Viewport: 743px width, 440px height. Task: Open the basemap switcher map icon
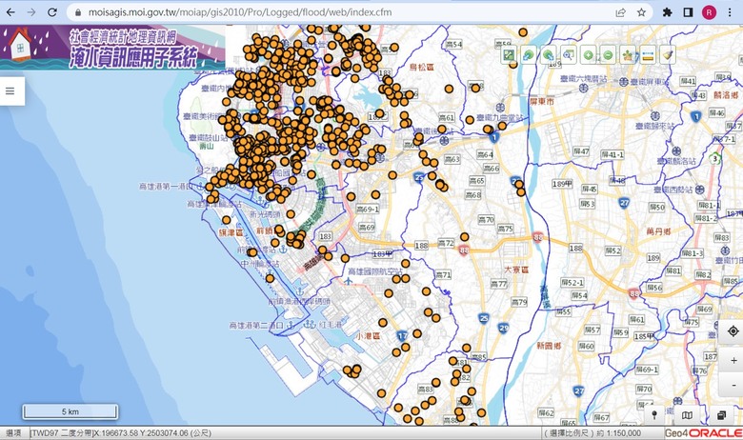click(x=687, y=415)
